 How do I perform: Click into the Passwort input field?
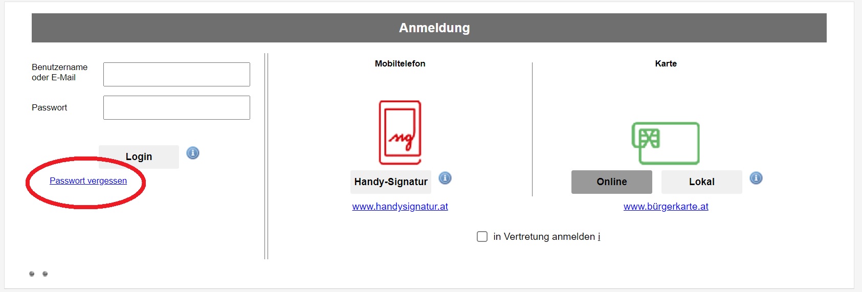[176, 108]
